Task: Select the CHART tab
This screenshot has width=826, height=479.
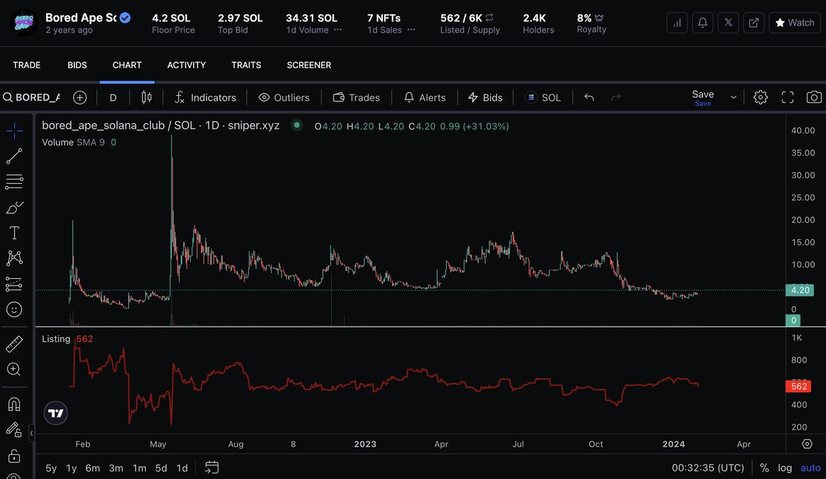Action: coord(127,65)
